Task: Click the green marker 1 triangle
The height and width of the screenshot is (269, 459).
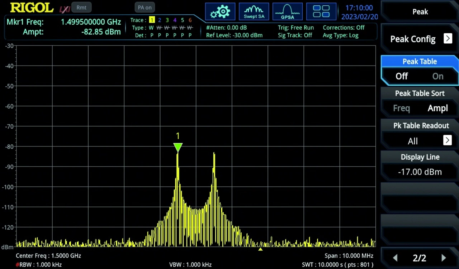Action: [x=178, y=147]
